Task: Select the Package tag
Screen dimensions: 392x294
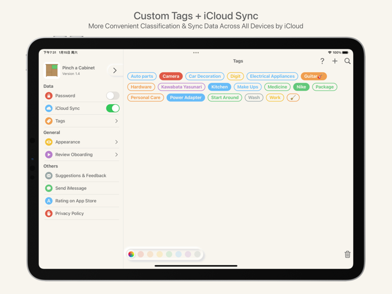Action: (324, 87)
